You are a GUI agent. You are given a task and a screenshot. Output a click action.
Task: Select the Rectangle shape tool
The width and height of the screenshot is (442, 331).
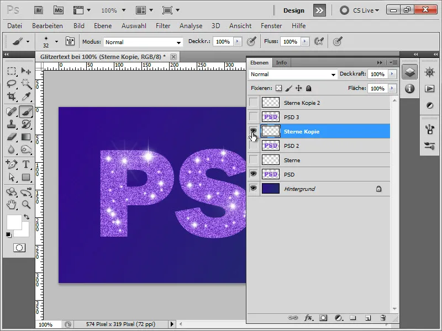click(x=26, y=177)
